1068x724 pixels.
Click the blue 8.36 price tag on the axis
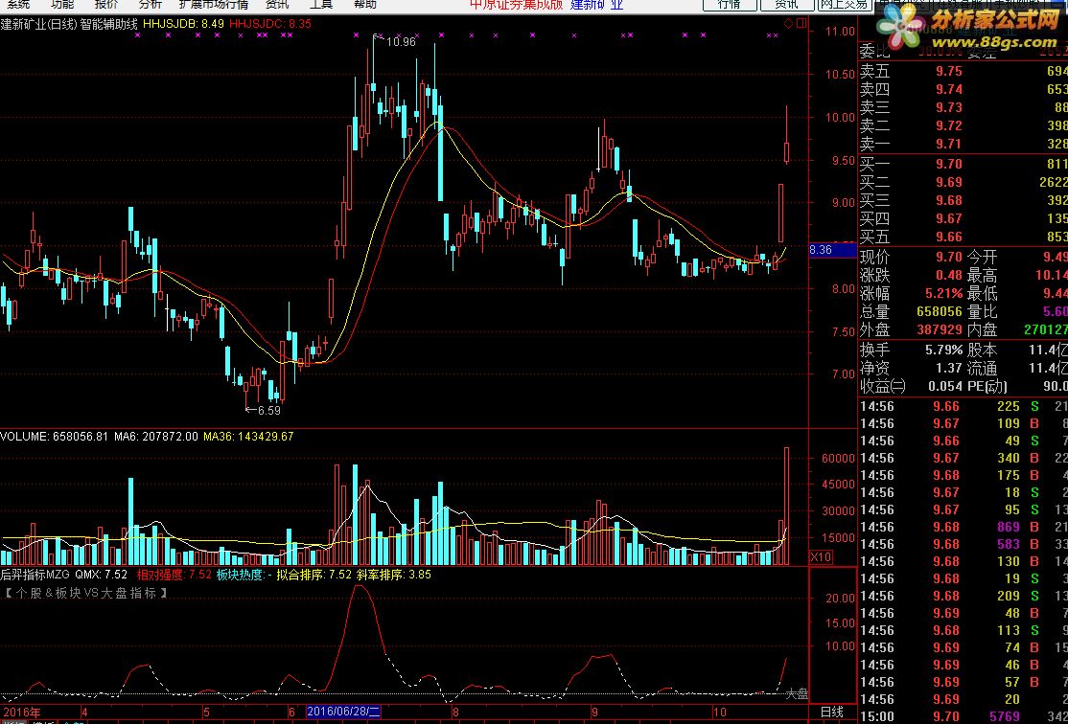click(x=831, y=250)
